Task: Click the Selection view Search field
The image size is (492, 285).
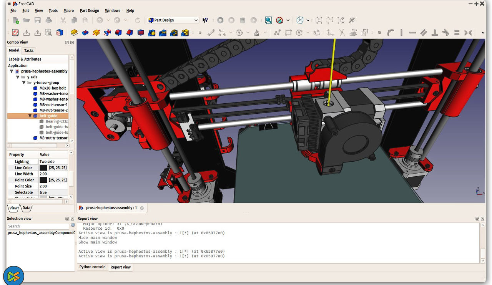Action: coord(38,226)
